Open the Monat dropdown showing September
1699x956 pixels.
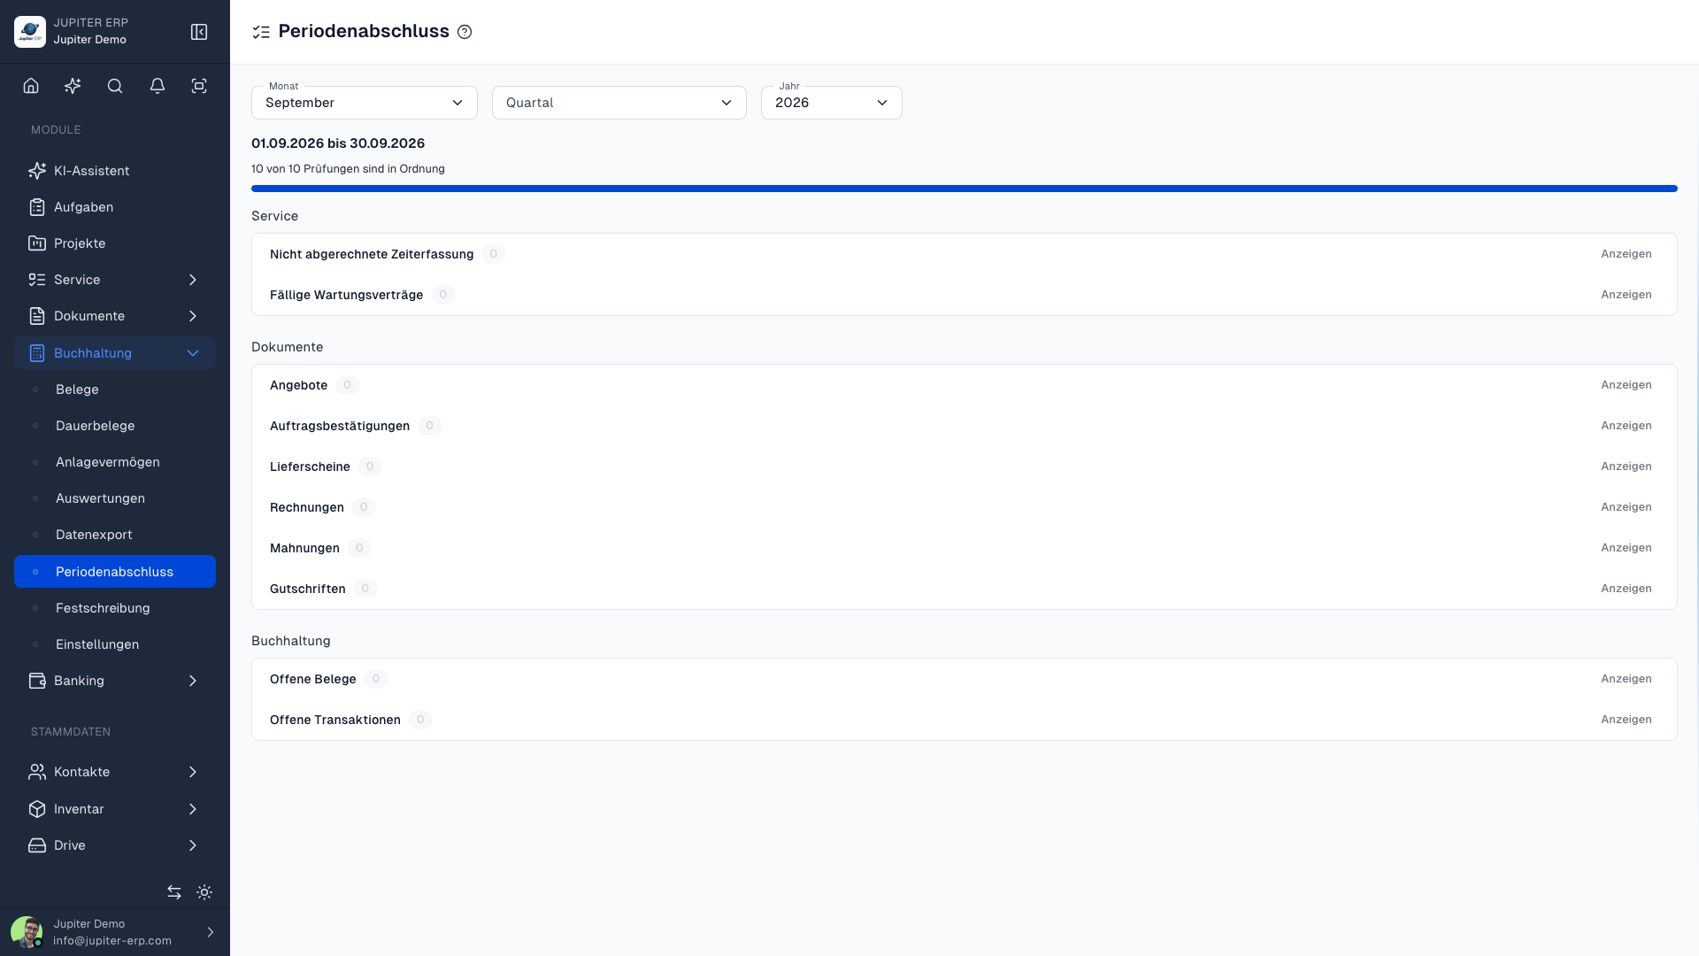365,103
